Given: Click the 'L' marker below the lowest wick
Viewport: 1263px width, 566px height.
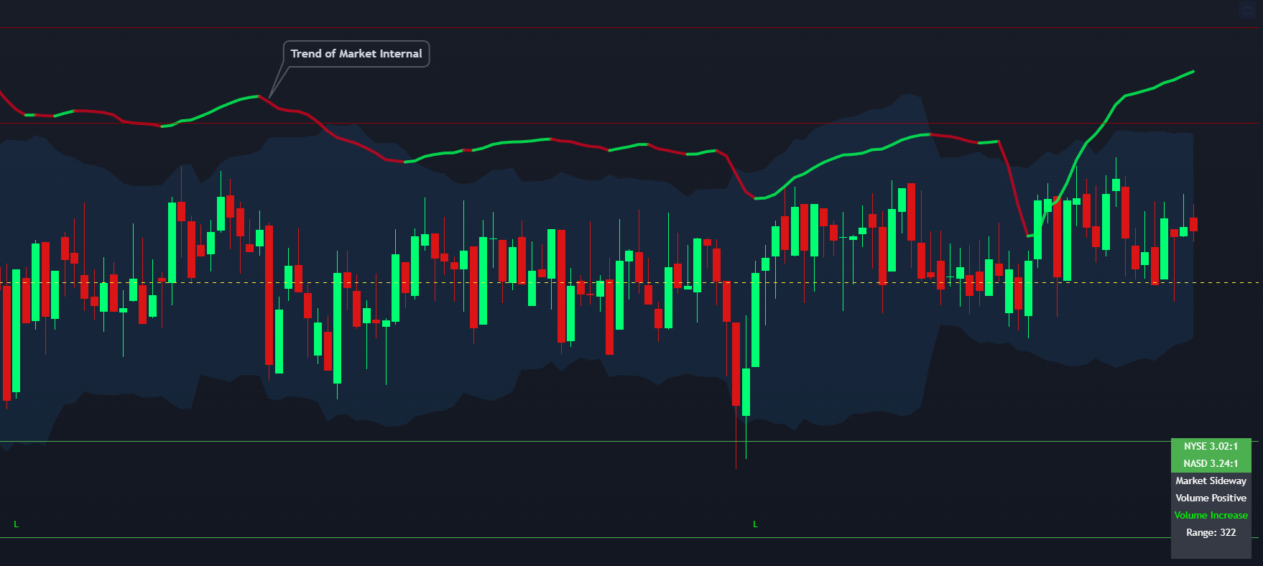Looking at the screenshot, I should pos(755,524).
